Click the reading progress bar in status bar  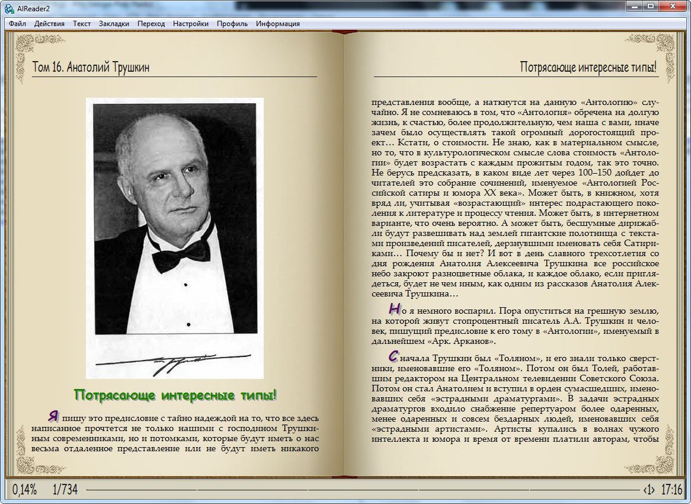362,489
